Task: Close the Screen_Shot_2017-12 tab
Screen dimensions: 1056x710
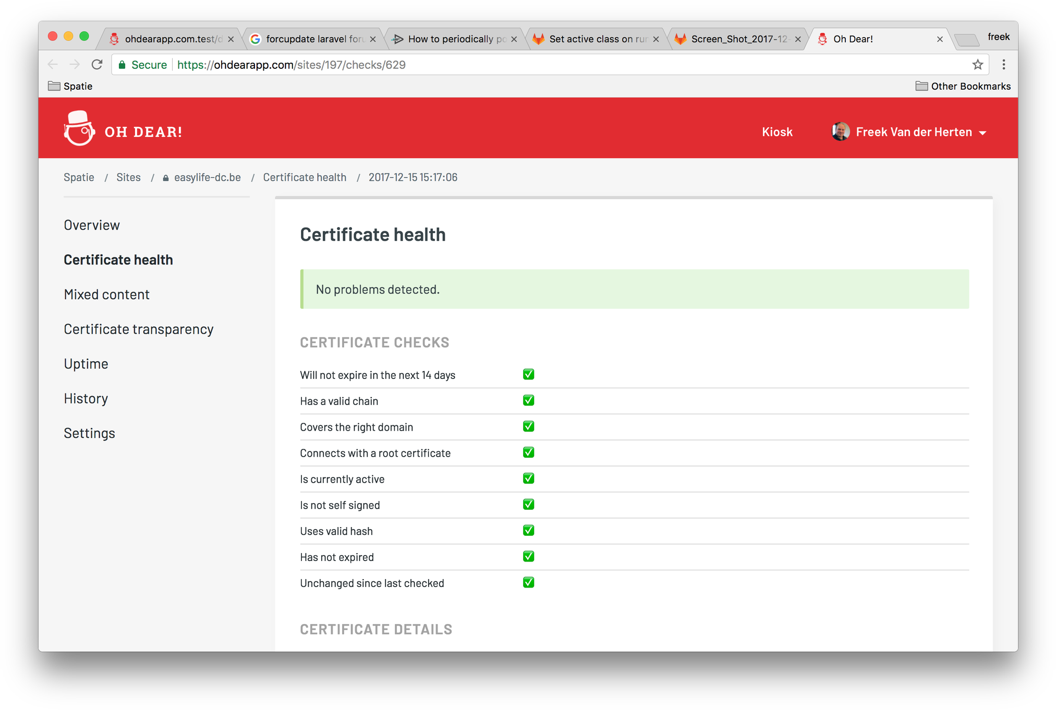Action: 797,39
